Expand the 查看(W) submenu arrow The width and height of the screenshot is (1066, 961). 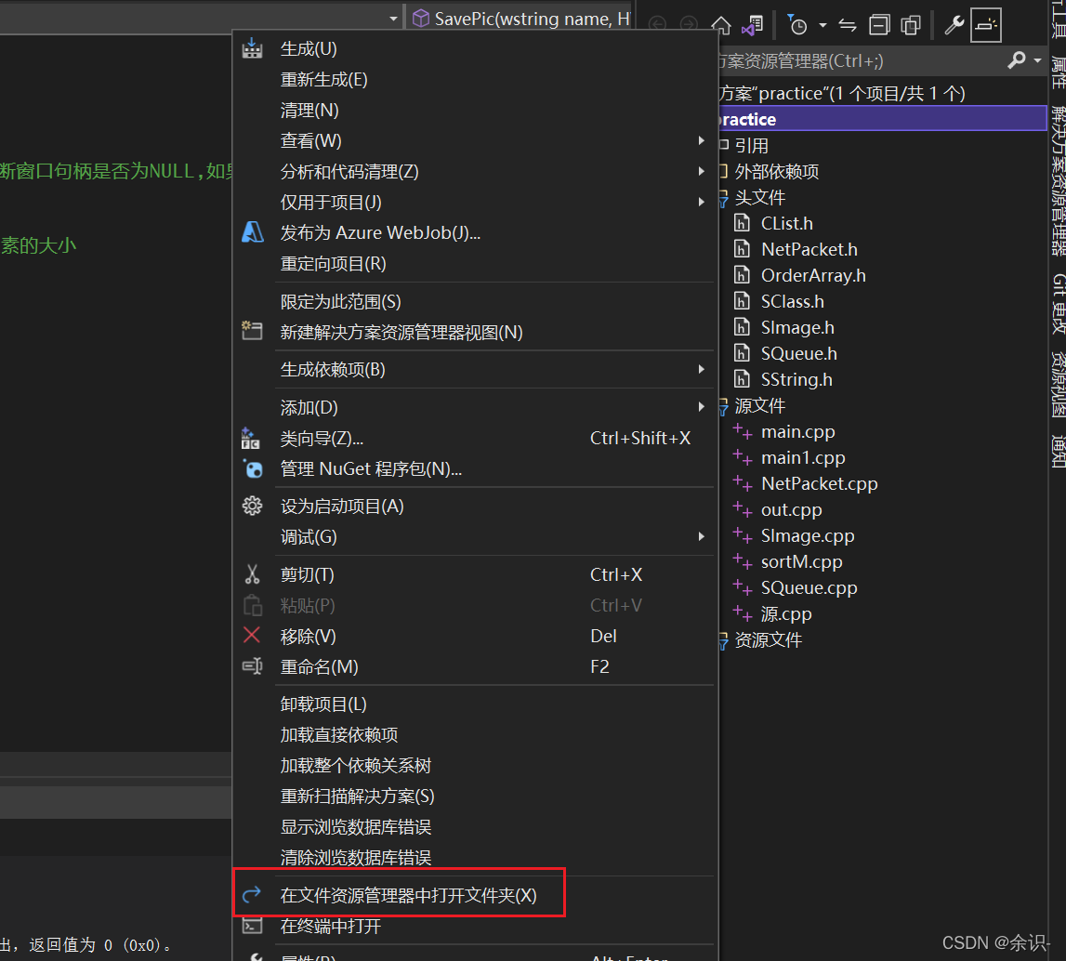701,140
